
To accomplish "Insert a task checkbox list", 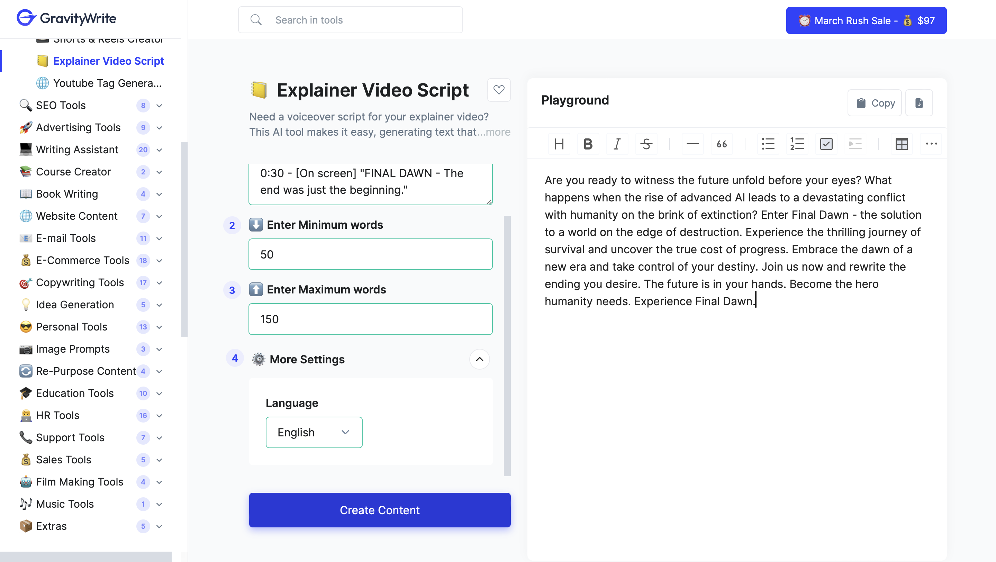I will [826, 144].
